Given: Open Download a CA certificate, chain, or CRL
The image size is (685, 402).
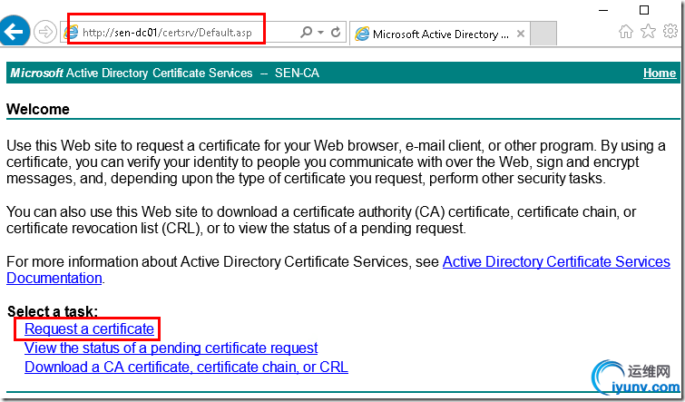Looking at the screenshot, I should 186,367.
